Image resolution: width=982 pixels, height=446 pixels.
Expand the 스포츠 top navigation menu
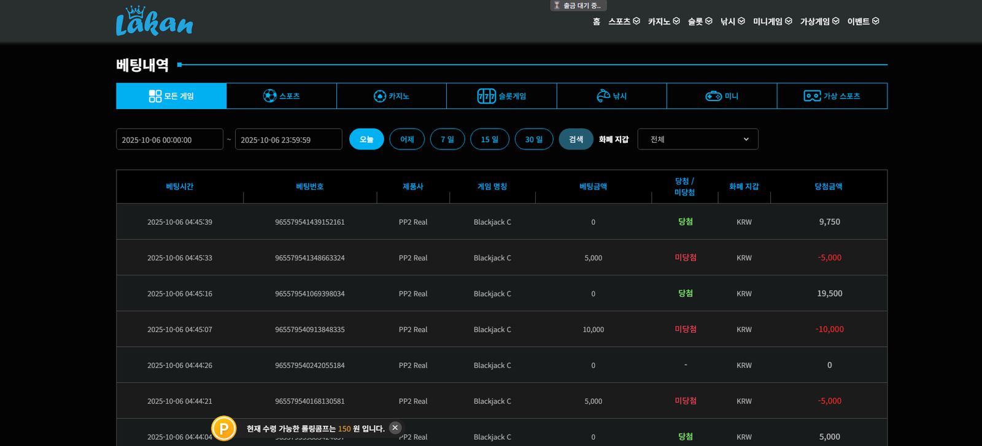(x=624, y=21)
